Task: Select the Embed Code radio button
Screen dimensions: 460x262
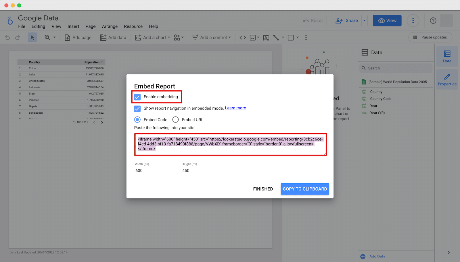Action: pyautogui.click(x=137, y=120)
